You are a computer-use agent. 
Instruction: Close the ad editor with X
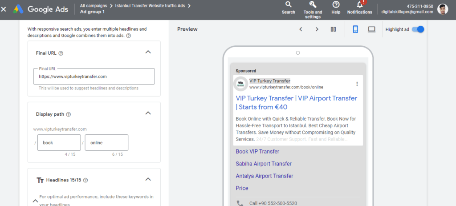(4, 9)
